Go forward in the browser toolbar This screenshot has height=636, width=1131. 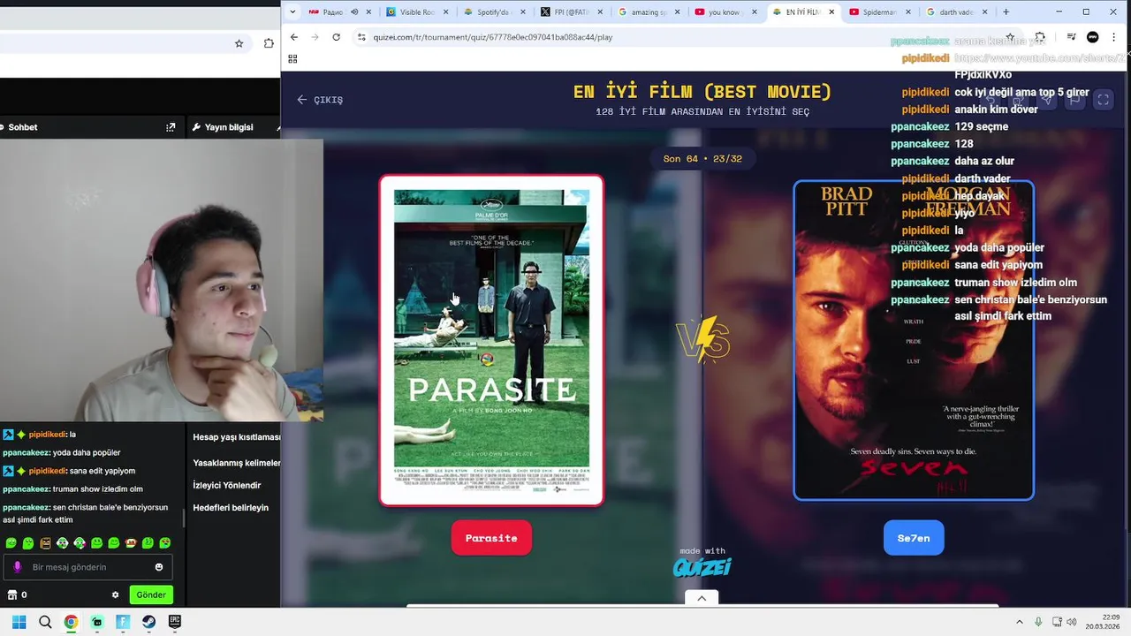pos(315,37)
